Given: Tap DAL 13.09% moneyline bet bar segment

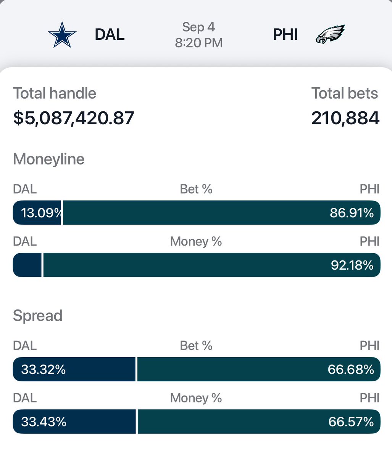Looking at the screenshot, I should 37,213.
